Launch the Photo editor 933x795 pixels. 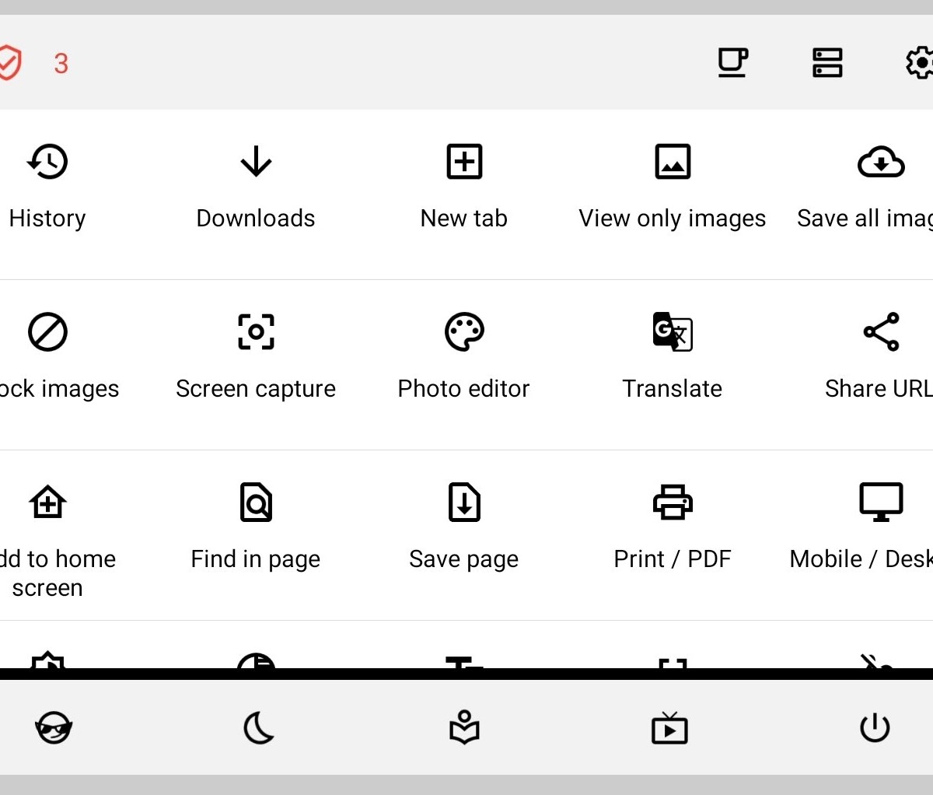click(464, 332)
